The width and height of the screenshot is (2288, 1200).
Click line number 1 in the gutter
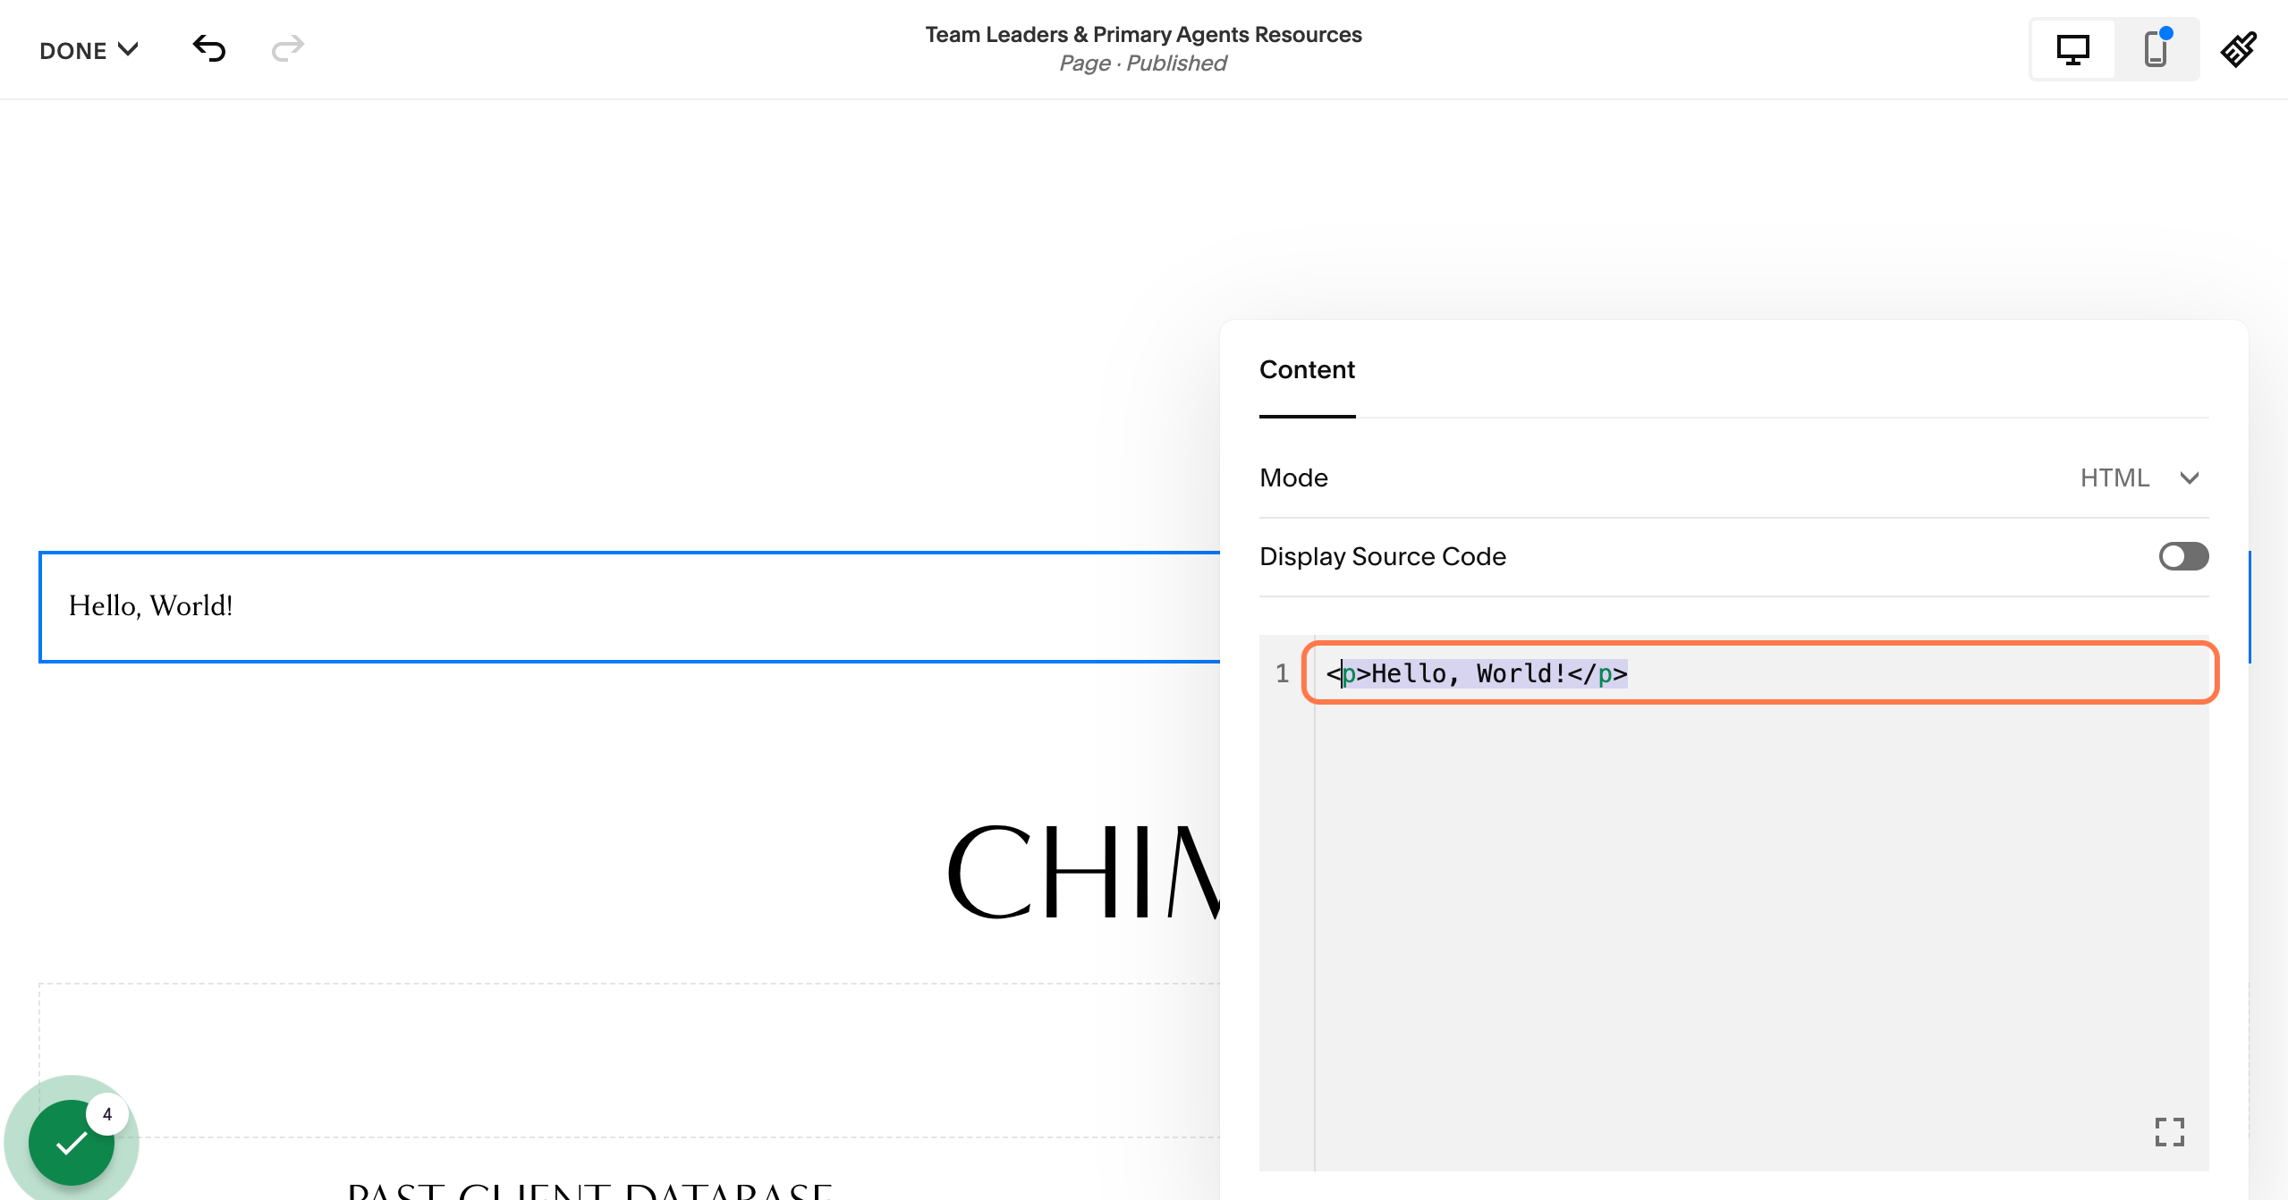tap(1282, 672)
